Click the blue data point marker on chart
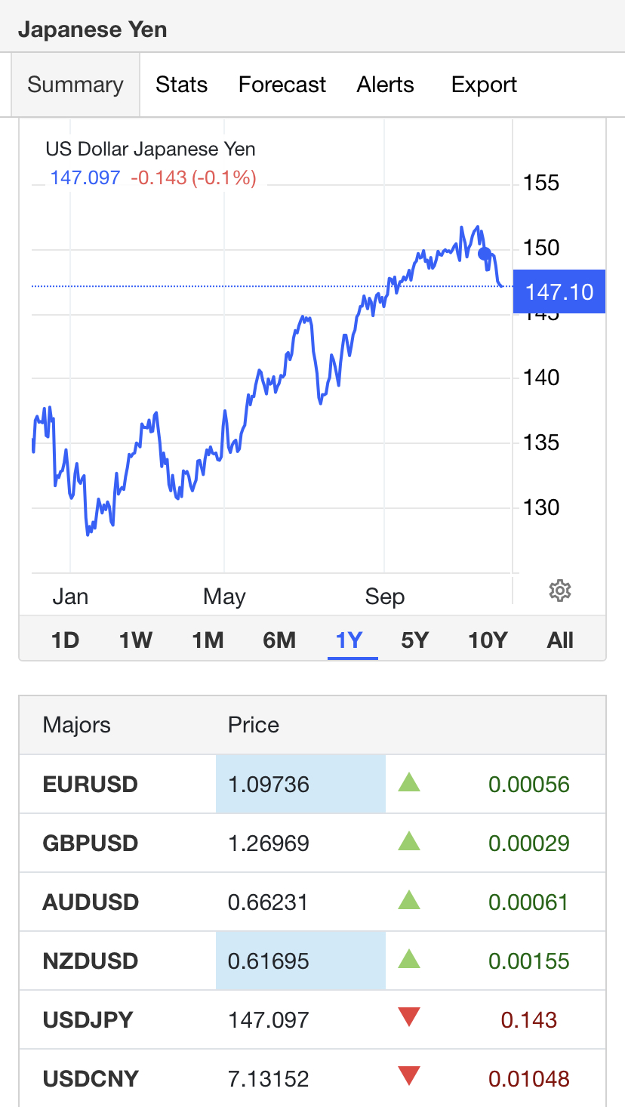Viewport: 625px width, 1107px height. point(485,254)
